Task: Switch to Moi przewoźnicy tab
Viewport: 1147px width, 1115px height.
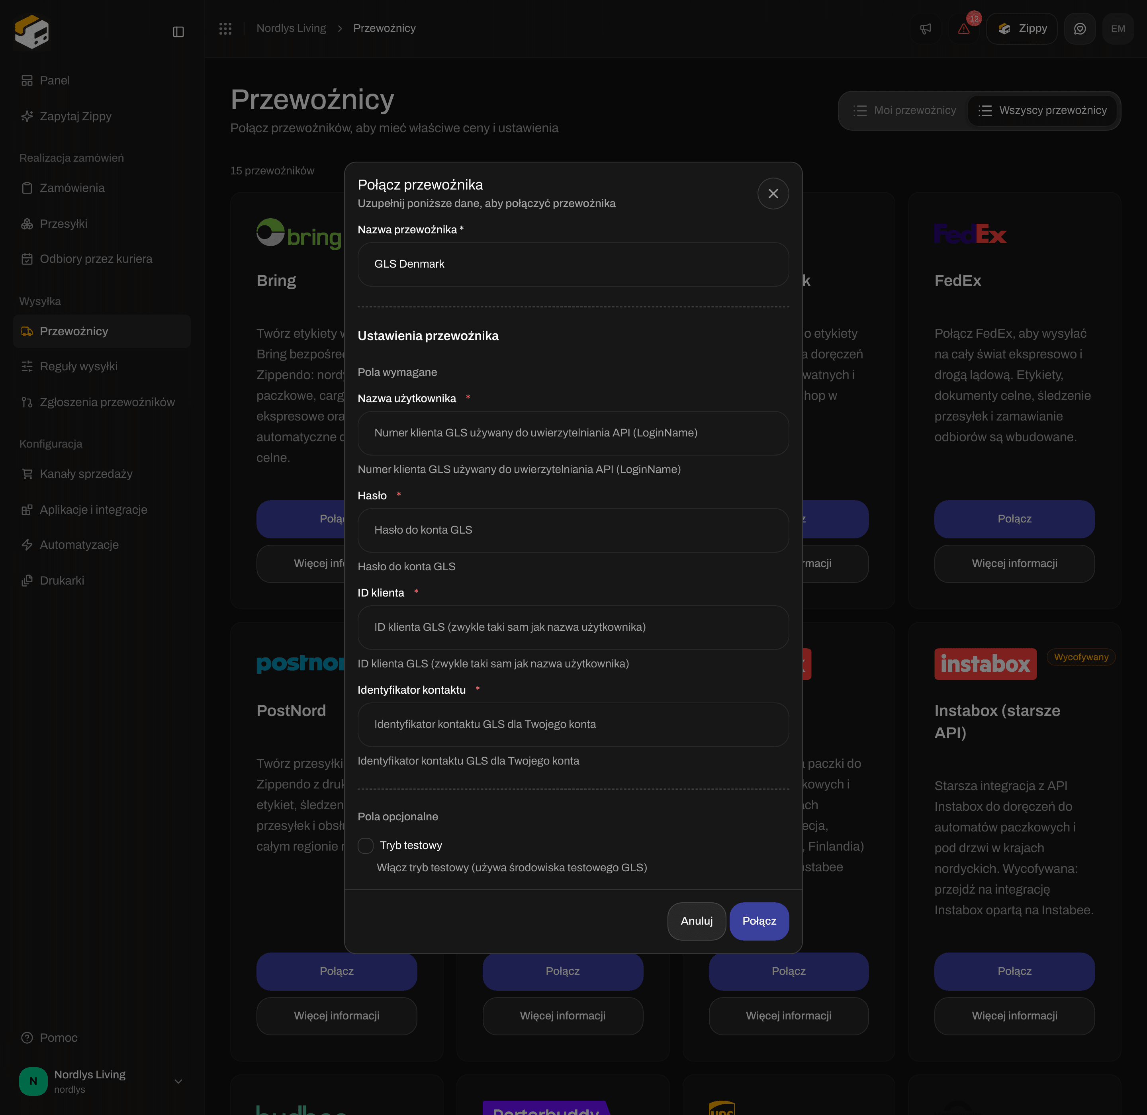Action: click(904, 110)
